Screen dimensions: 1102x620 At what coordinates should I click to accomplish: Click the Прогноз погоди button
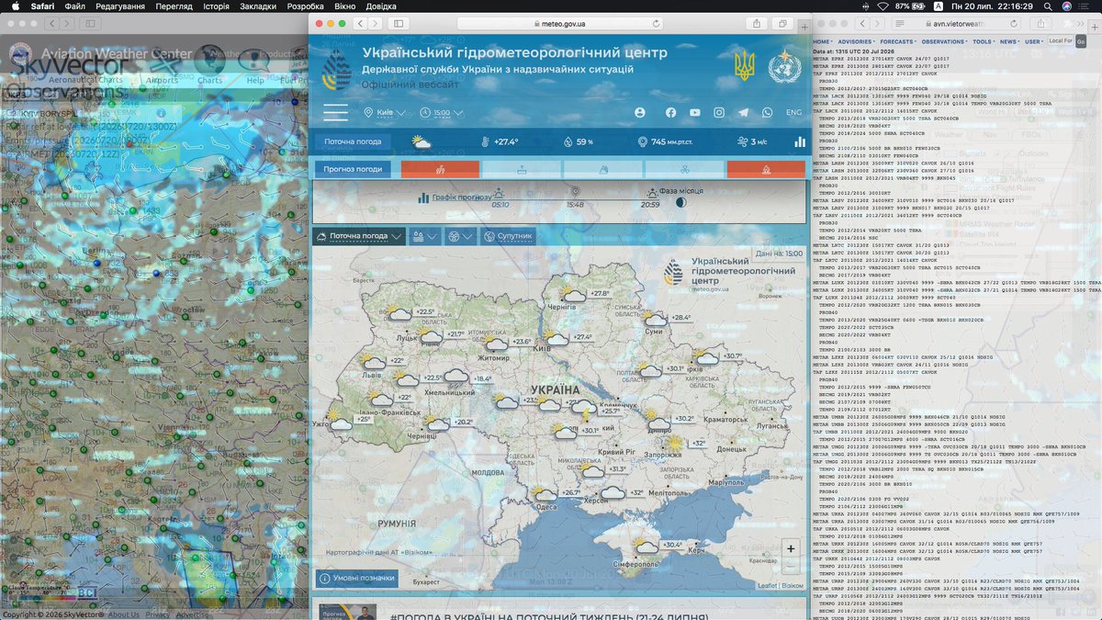click(x=352, y=169)
